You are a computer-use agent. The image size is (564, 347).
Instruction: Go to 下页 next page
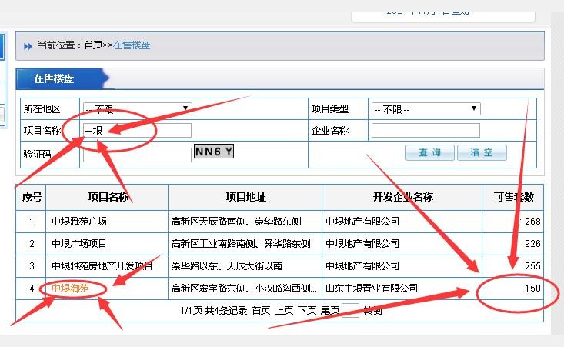(306, 311)
